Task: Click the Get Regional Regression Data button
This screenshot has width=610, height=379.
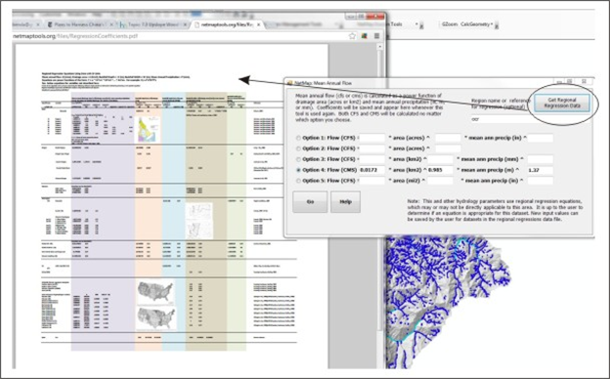Action: (x=562, y=103)
